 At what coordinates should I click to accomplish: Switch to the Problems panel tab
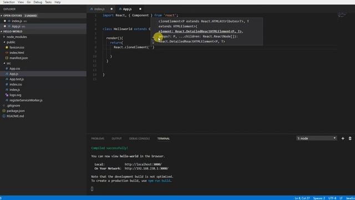pyautogui.click(x=98, y=138)
